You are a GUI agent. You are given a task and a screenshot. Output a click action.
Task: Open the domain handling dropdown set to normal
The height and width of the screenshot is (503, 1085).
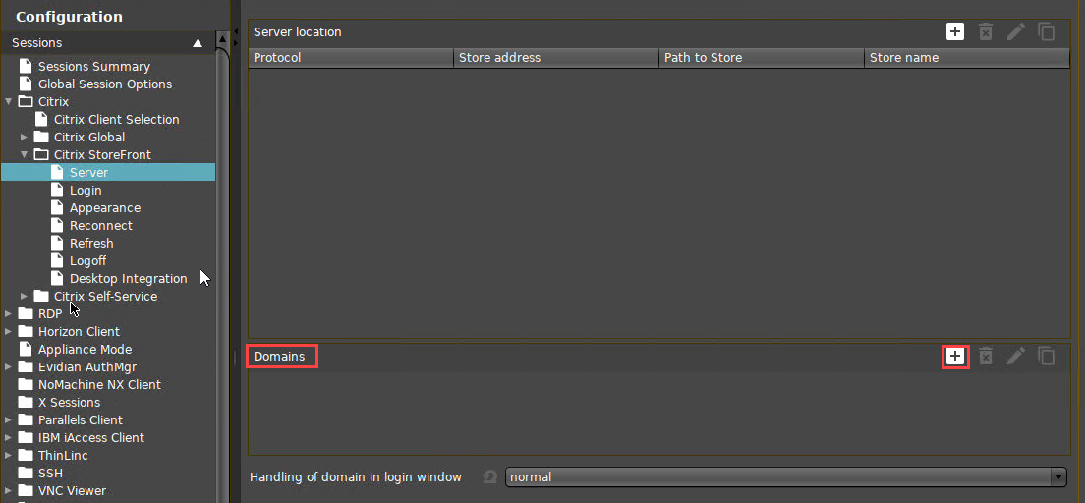(x=785, y=477)
